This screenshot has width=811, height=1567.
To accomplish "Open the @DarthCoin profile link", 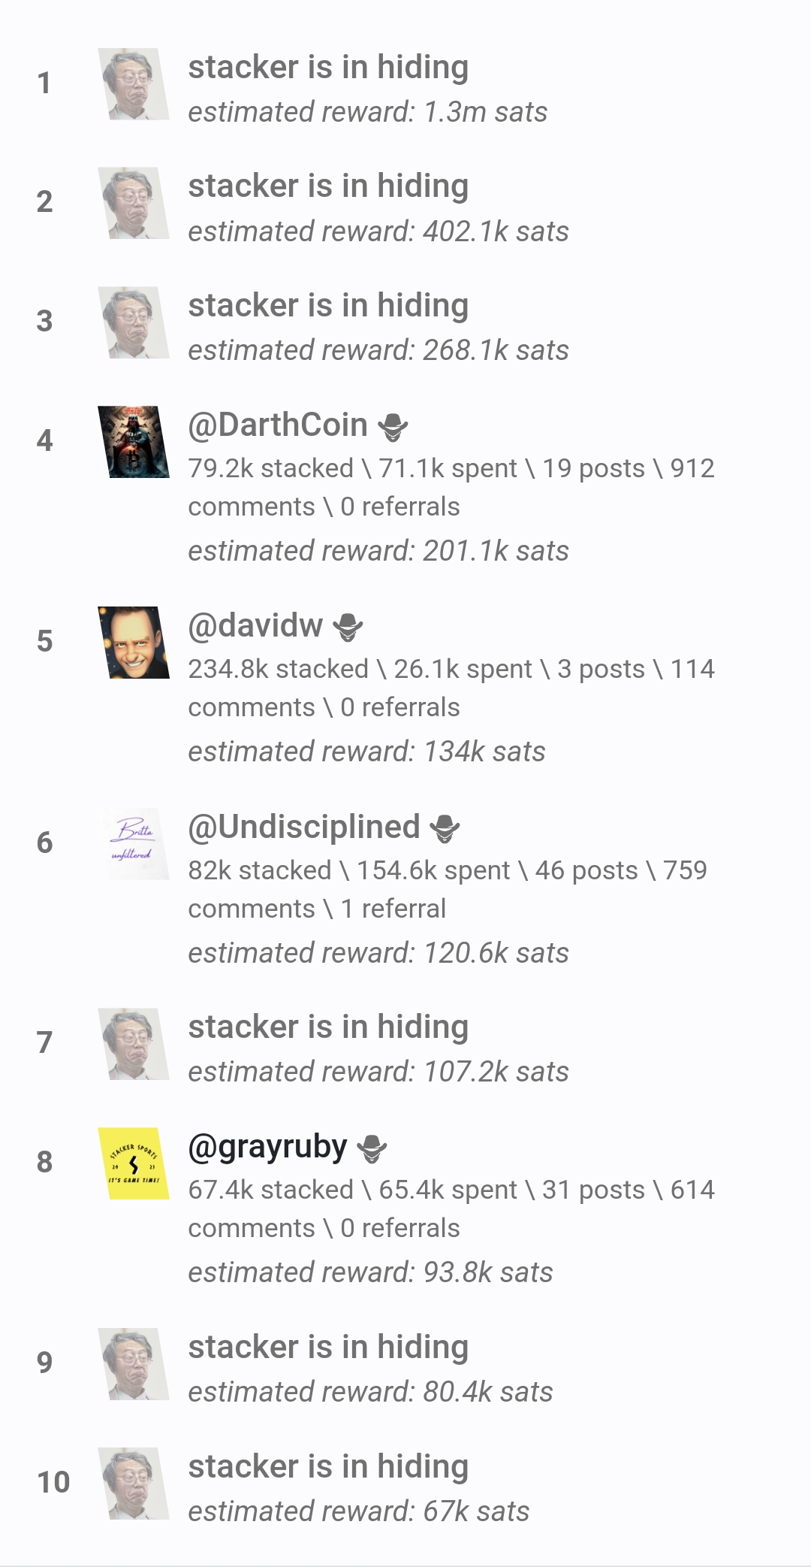I will pyautogui.click(x=278, y=425).
